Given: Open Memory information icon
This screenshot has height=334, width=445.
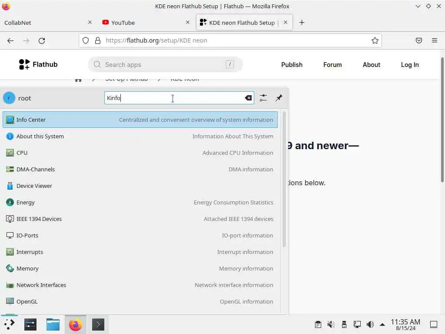Looking at the screenshot, I should 10,268.
